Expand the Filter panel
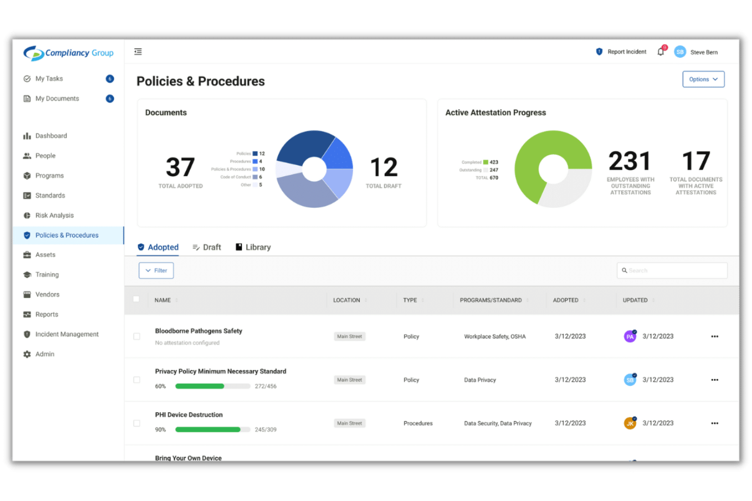 pos(156,270)
